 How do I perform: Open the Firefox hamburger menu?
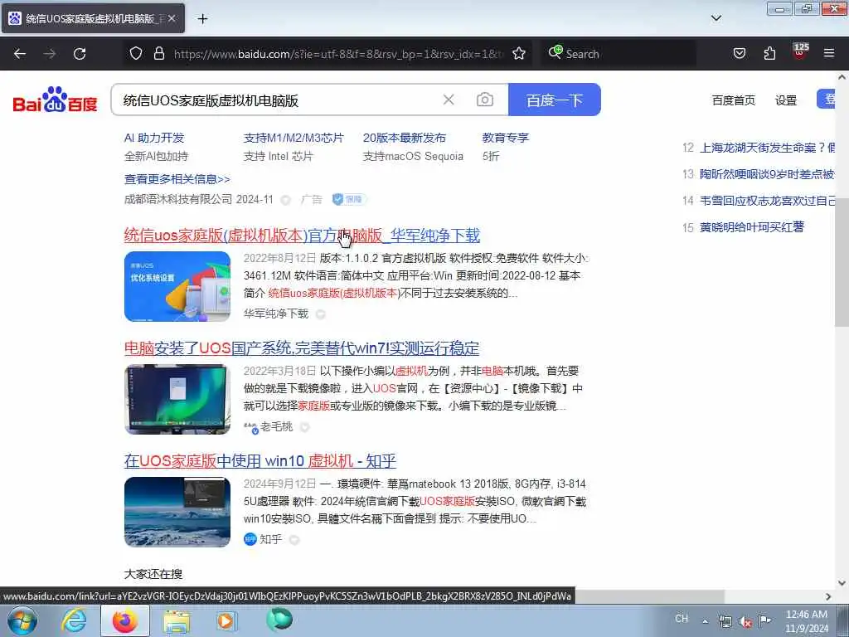pyautogui.click(x=829, y=54)
